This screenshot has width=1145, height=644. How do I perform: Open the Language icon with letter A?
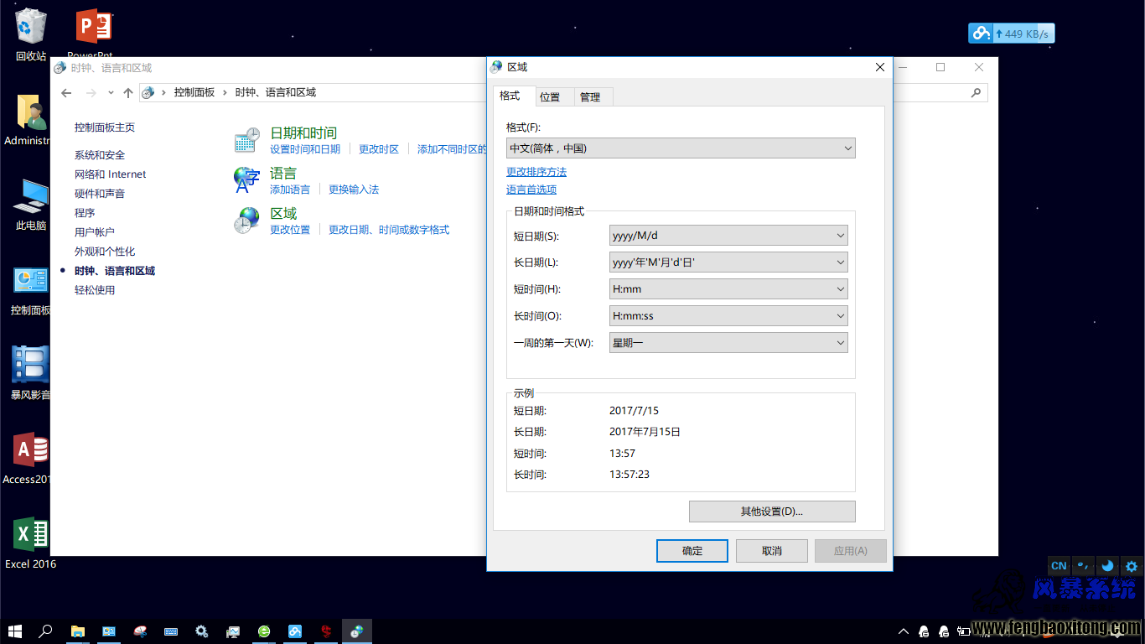(246, 180)
